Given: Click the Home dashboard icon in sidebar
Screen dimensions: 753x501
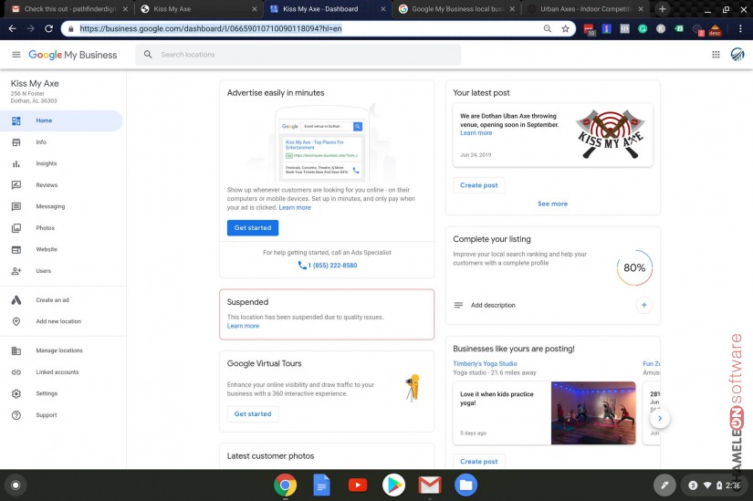Looking at the screenshot, I should pos(16,120).
